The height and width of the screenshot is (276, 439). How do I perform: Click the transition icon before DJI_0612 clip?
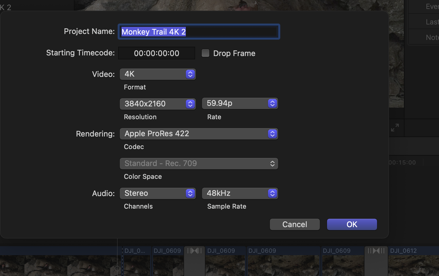376,251
